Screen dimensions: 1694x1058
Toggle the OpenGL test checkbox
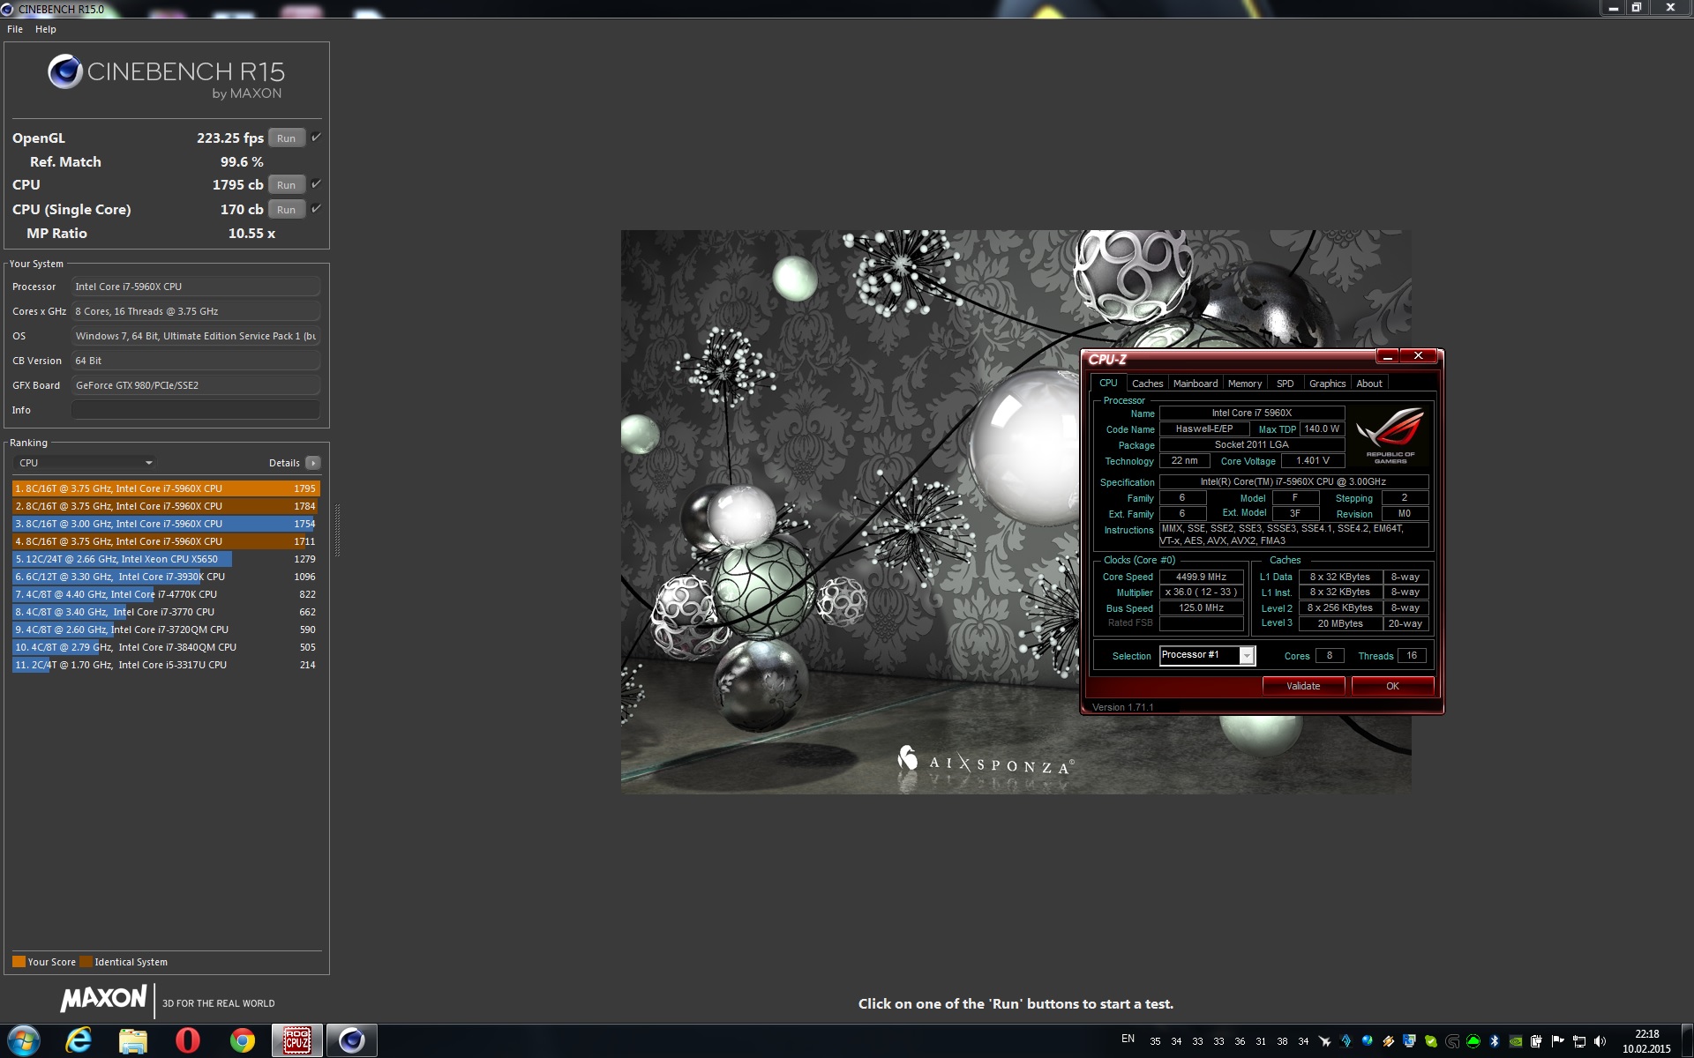click(316, 138)
